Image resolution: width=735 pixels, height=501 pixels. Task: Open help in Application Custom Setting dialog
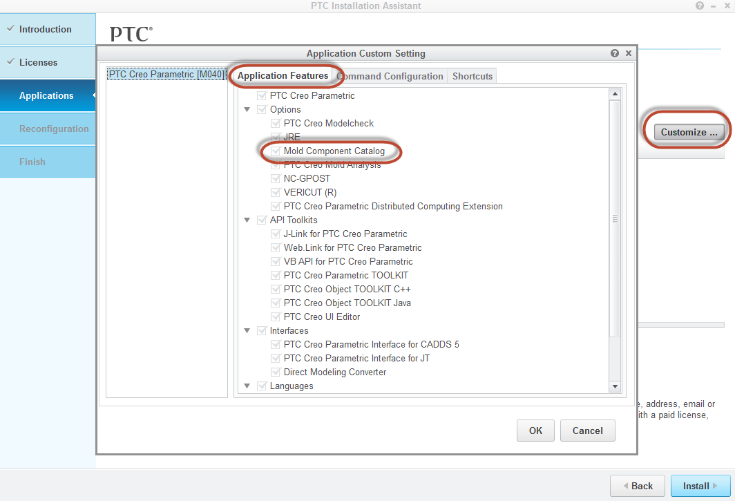[x=615, y=53]
